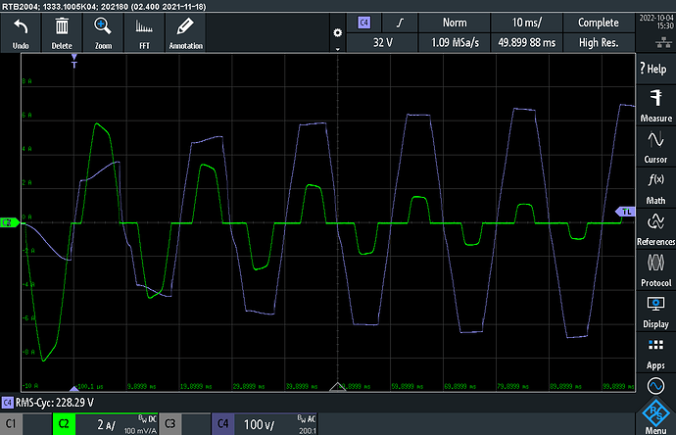Change the Norm trigger mode
The height and width of the screenshot is (435, 676).
coord(455,23)
